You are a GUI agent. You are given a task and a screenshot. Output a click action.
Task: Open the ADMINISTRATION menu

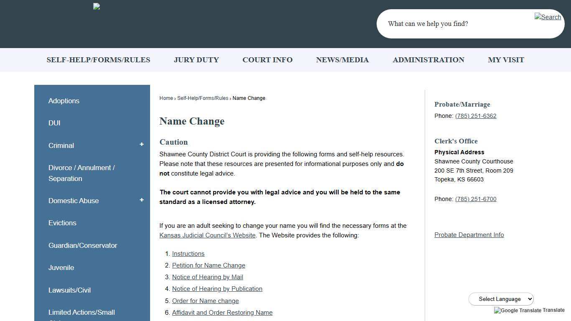point(428,60)
